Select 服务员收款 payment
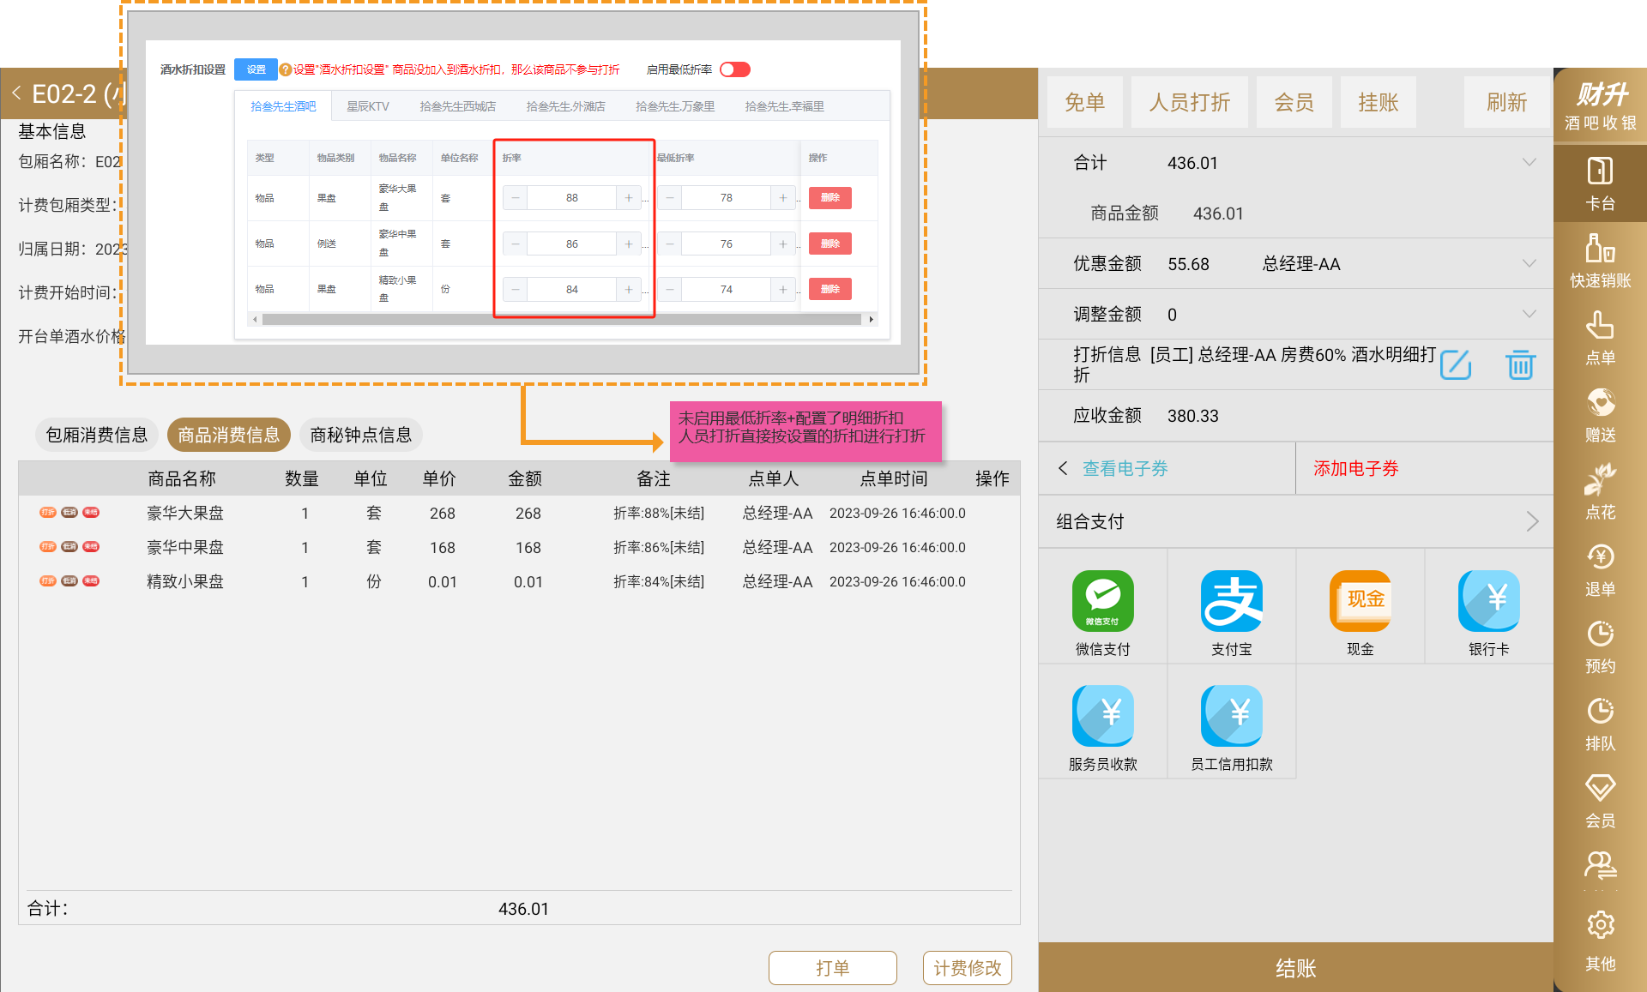Image resolution: width=1647 pixels, height=992 pixels. [1102, 727]
